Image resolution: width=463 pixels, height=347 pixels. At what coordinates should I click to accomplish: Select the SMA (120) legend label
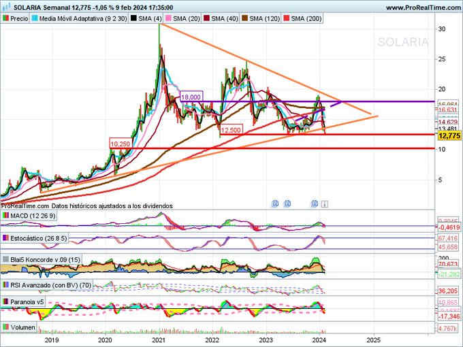[x=265, y=18]
